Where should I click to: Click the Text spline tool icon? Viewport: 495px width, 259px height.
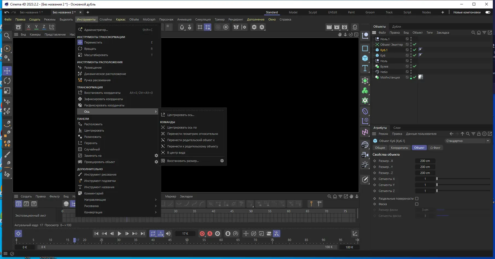pos(365,68)
